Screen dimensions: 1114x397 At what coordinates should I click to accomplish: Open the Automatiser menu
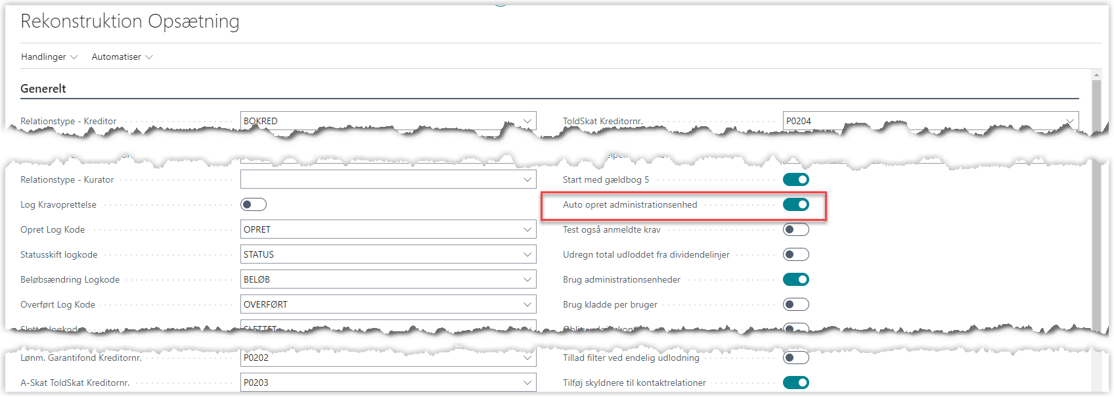[122, 57]
